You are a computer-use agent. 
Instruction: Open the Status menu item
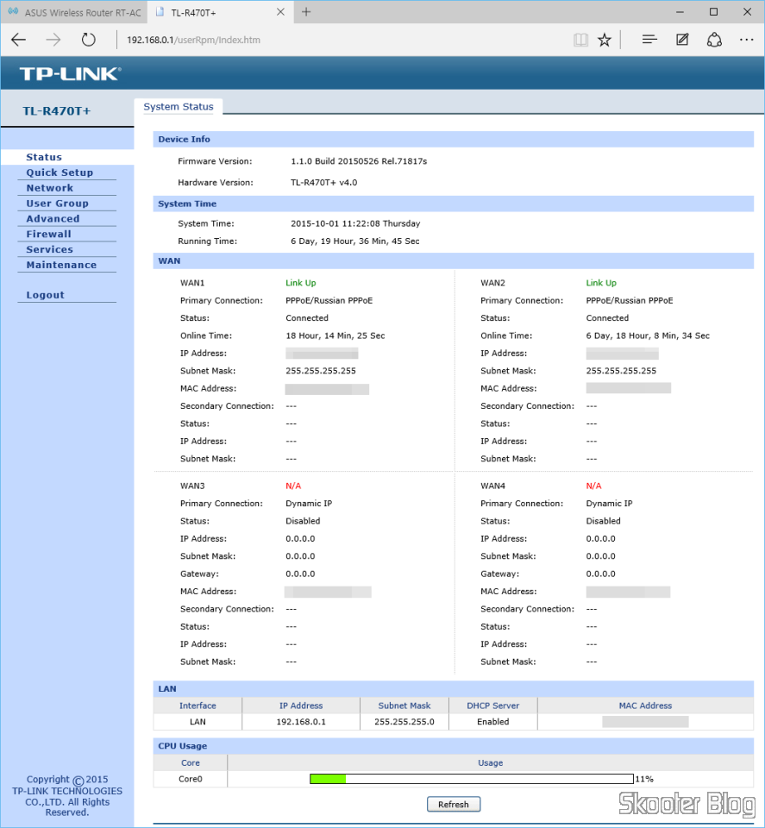[x=44, y=157]
